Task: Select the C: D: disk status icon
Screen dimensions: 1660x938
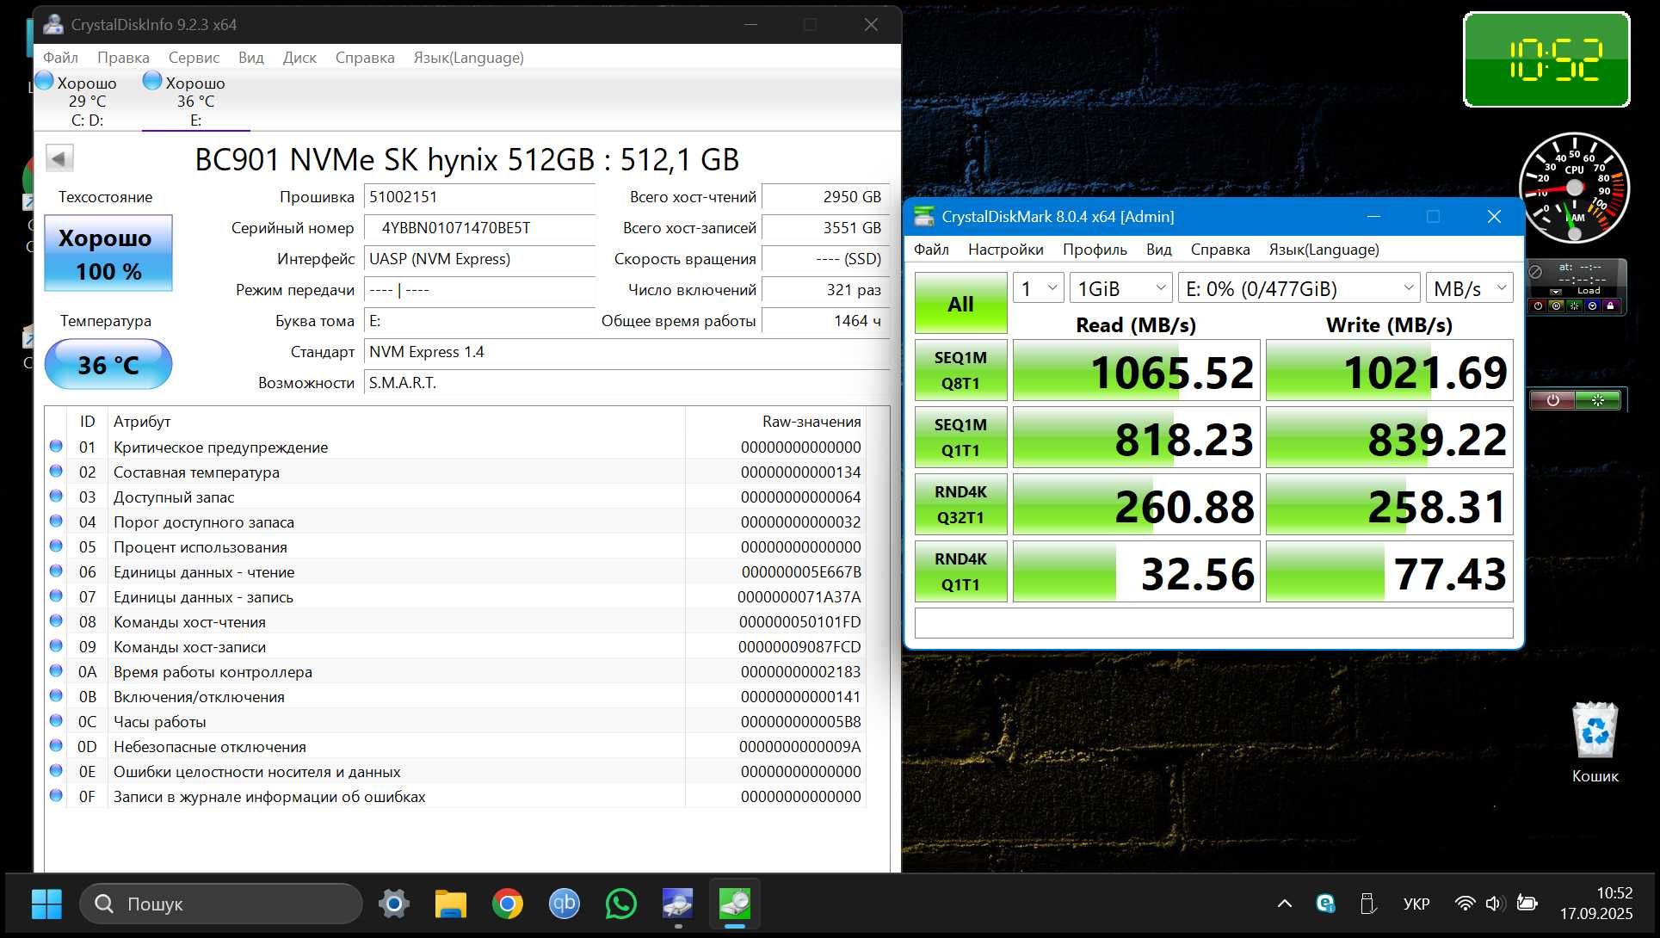Action: (45, 81)
